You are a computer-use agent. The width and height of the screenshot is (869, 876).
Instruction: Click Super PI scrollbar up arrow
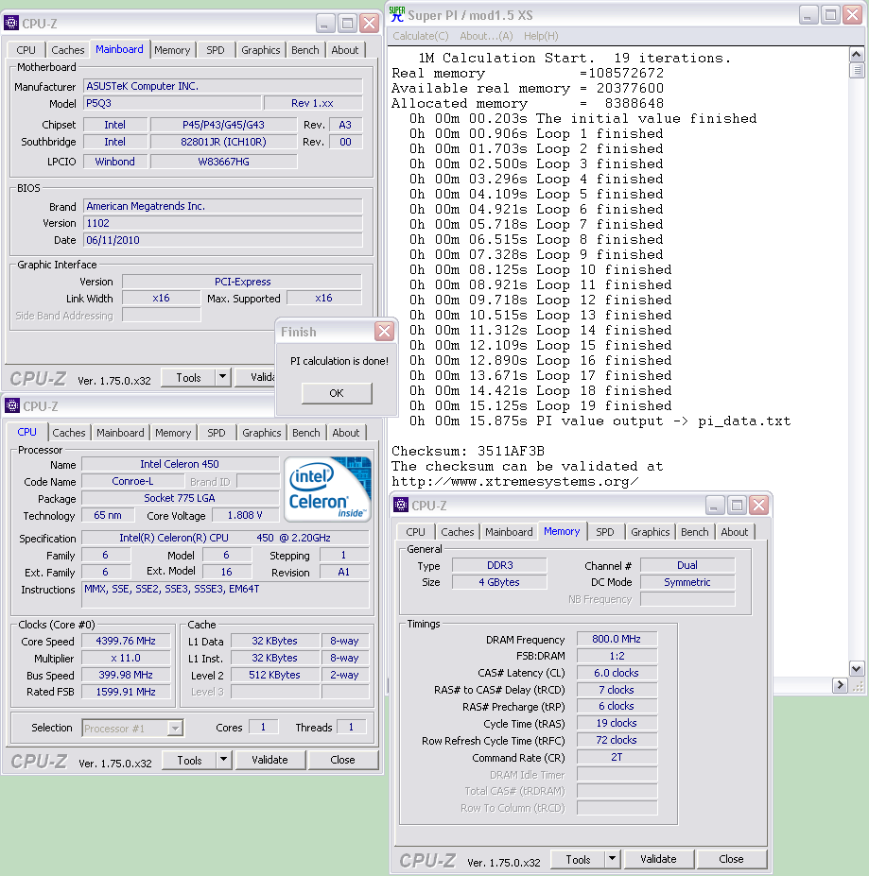tap(857, 54)
